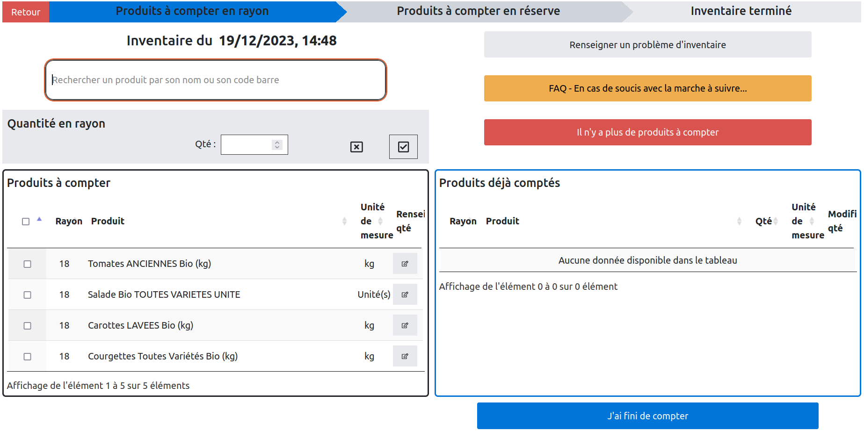Screen dimensions: 864x438
Task: Switch to 'Produits à compter en réserve' step
Action: (x=478, y=11)
